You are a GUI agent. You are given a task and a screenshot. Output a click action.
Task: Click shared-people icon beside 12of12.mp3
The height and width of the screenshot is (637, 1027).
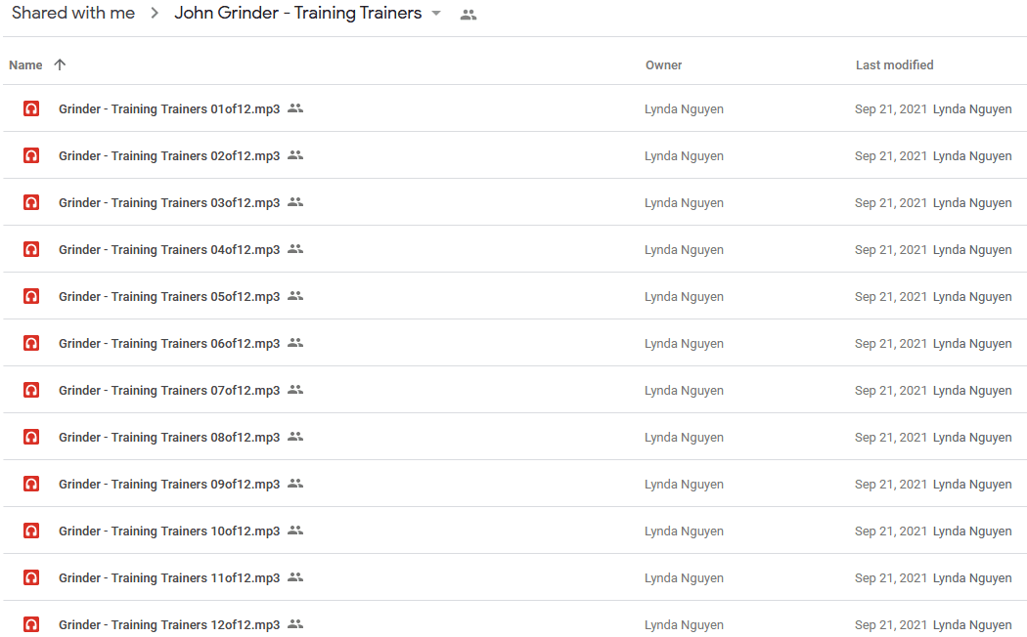point(295,624)
